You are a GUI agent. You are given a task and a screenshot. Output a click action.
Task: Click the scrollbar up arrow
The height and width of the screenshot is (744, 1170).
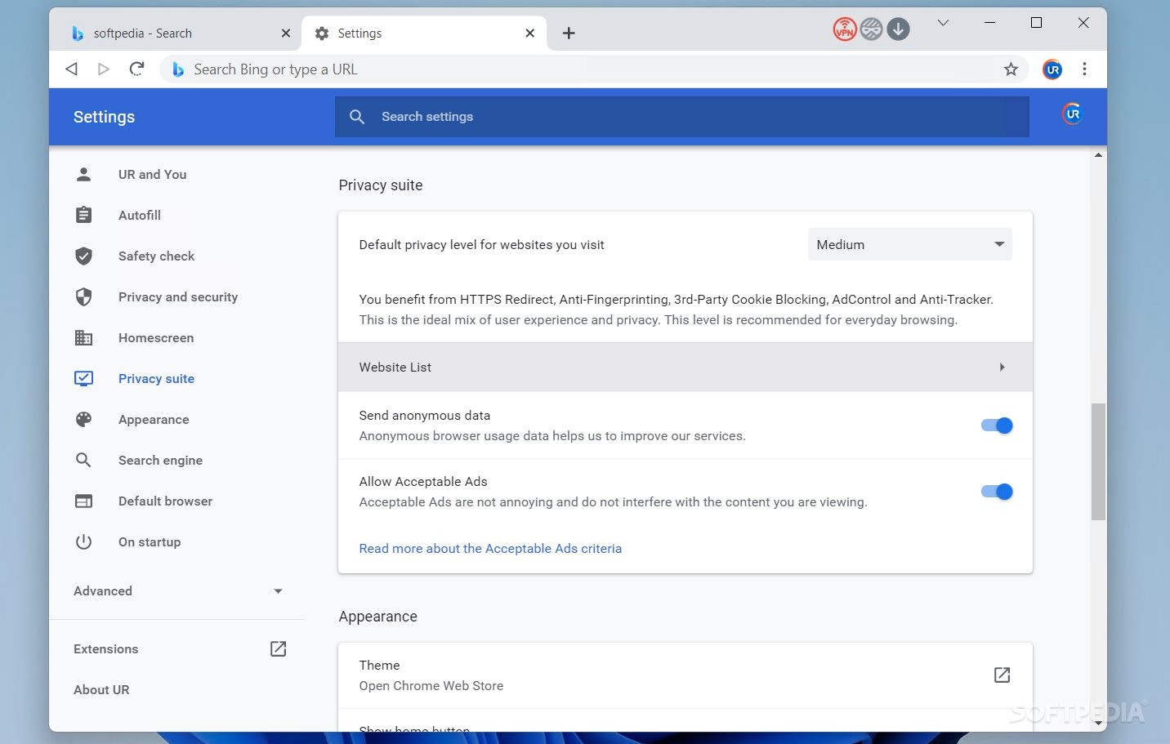[1098, 154]
